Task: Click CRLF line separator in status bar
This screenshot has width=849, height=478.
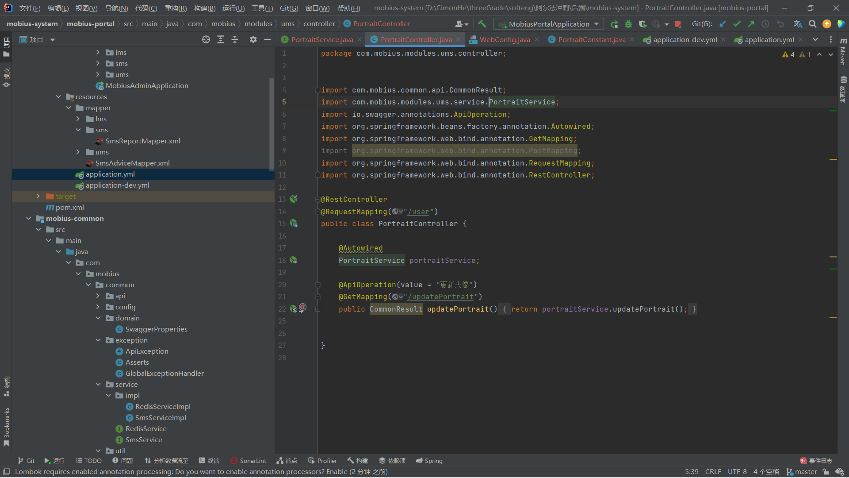Action: click(713, 472)
